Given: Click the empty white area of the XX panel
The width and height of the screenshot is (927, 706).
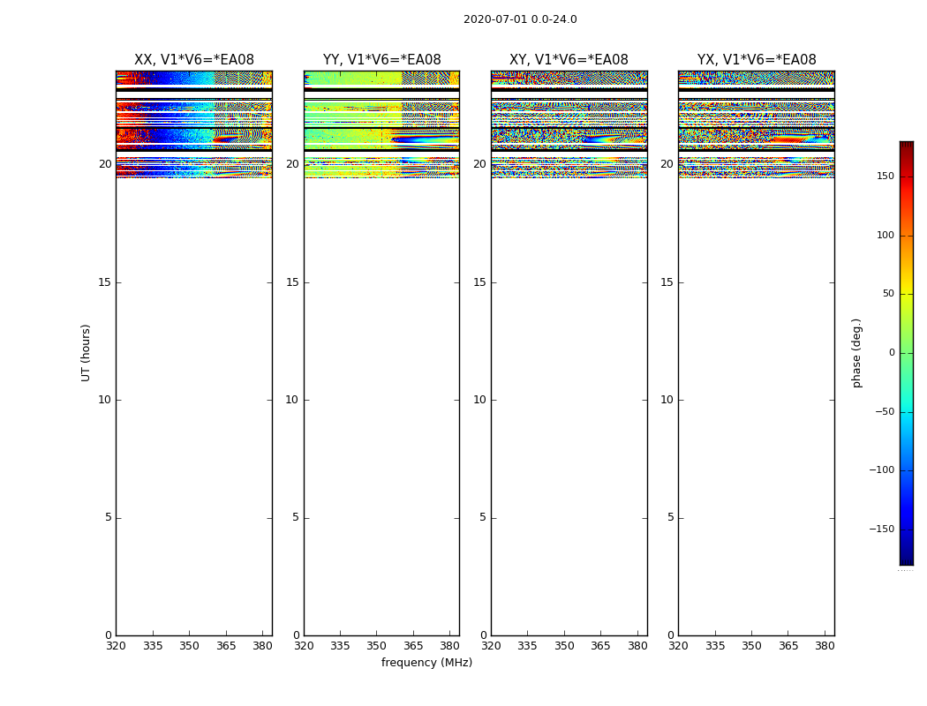Looking at the screenshot, I should click(193, 397).
